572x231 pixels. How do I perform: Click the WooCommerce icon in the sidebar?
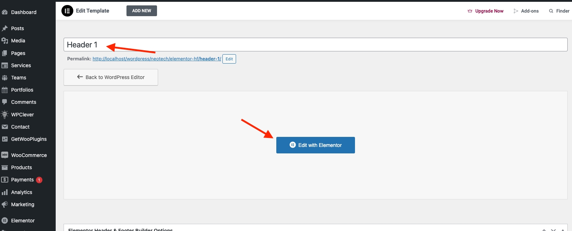click(x=5, y=155)
